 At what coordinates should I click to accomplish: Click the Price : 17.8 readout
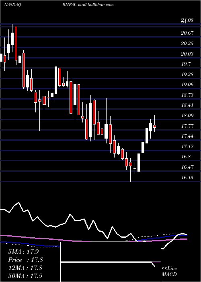(25, 260)
